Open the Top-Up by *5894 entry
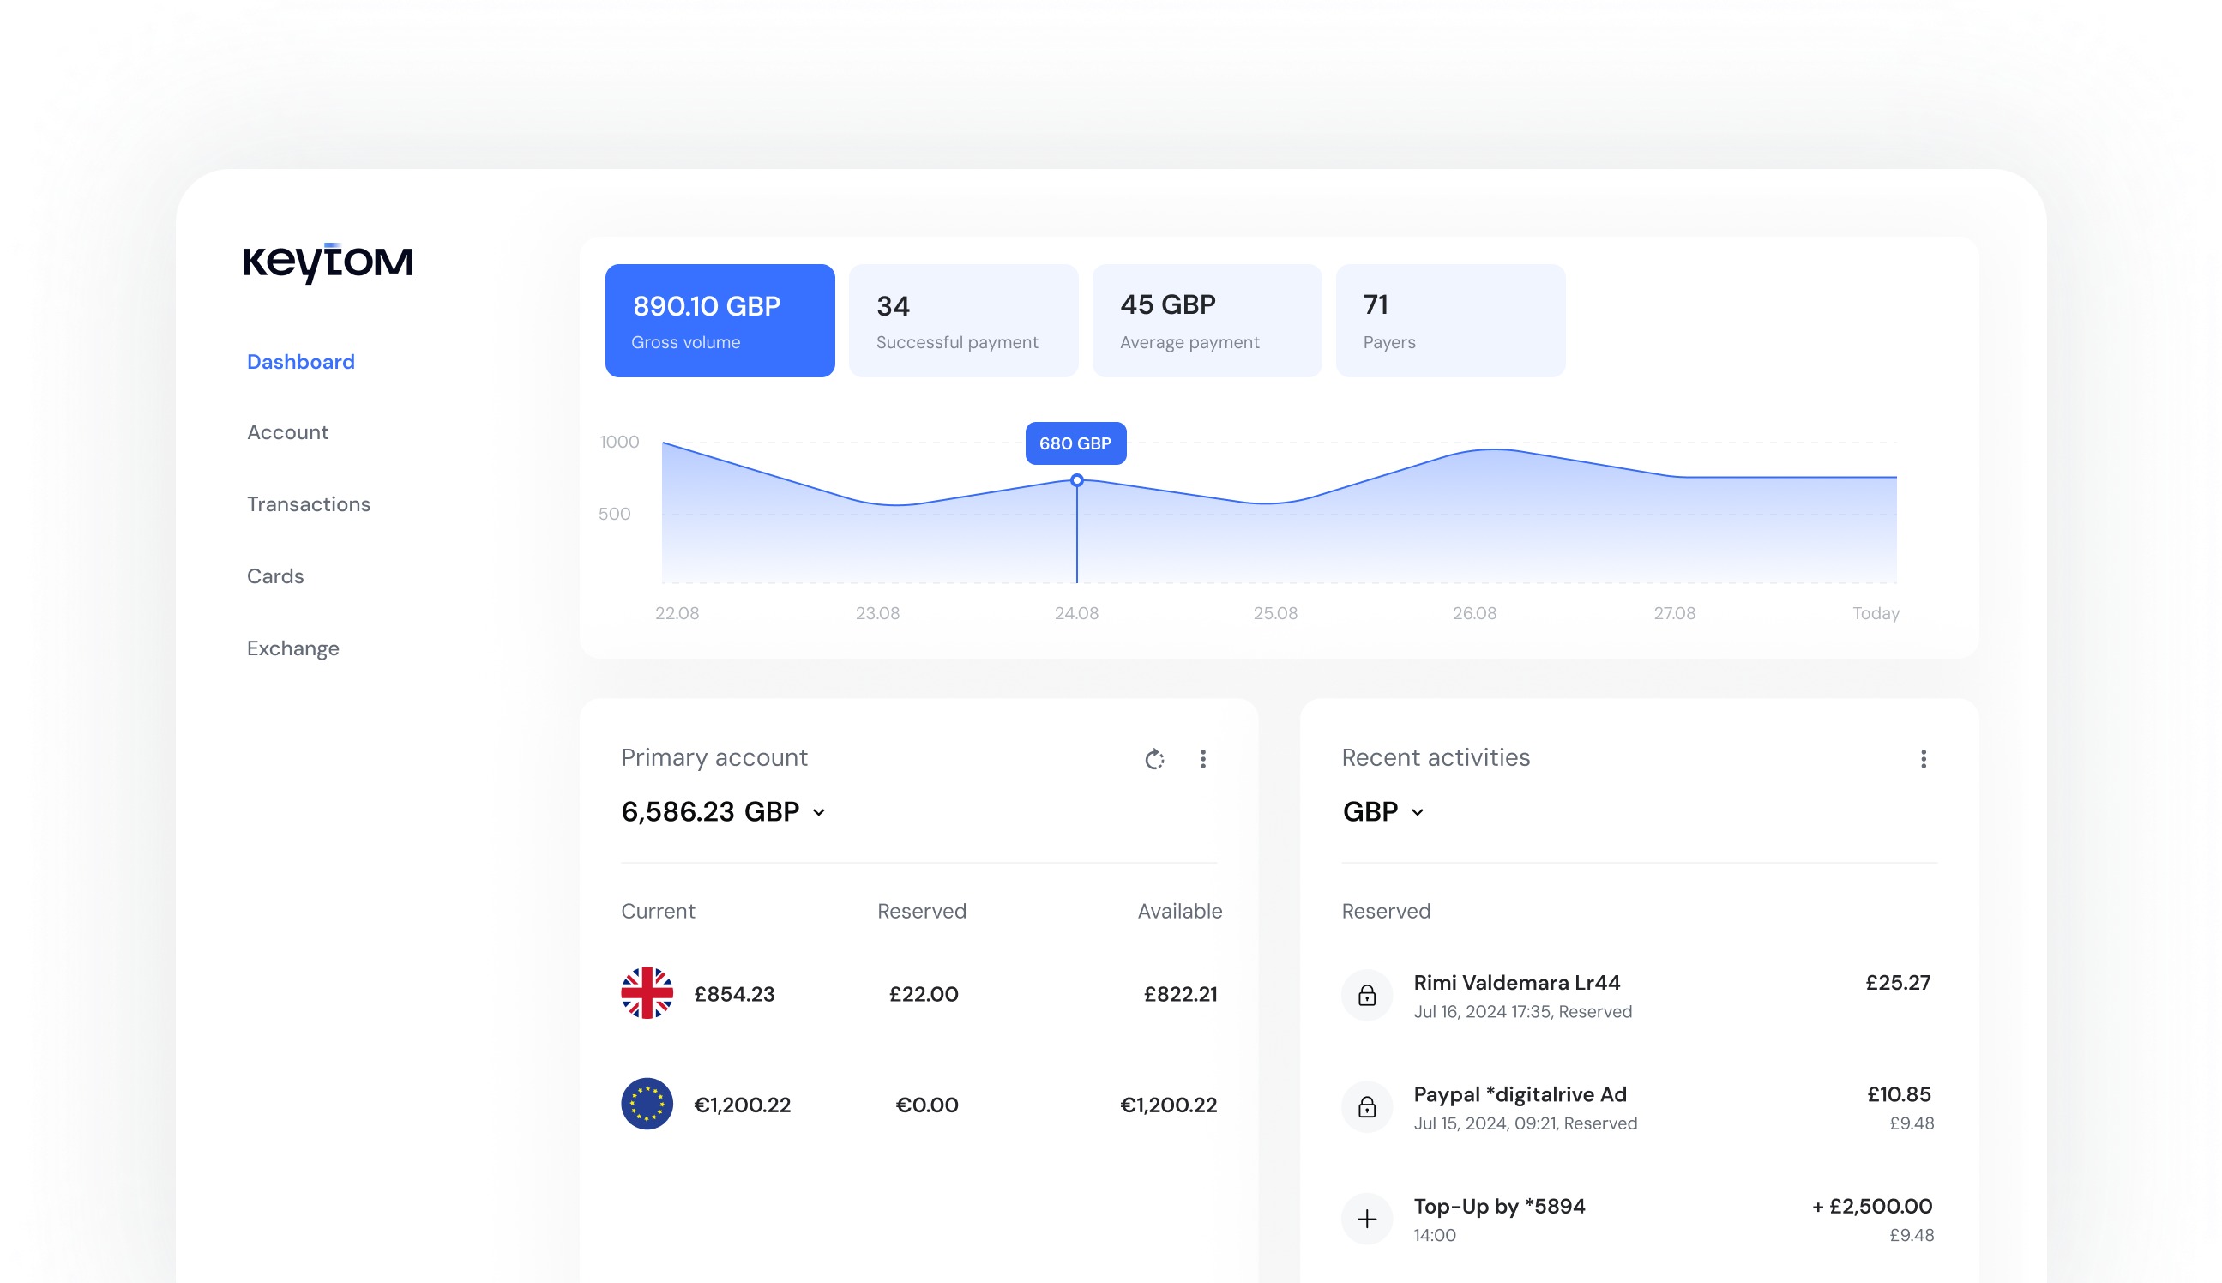This screenshot has width=2222, height=1283. [x=1638, y=1220]
